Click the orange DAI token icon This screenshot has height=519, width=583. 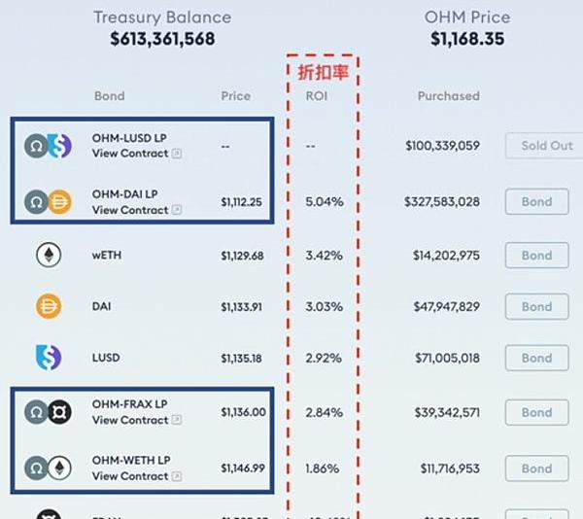point(49,306)
